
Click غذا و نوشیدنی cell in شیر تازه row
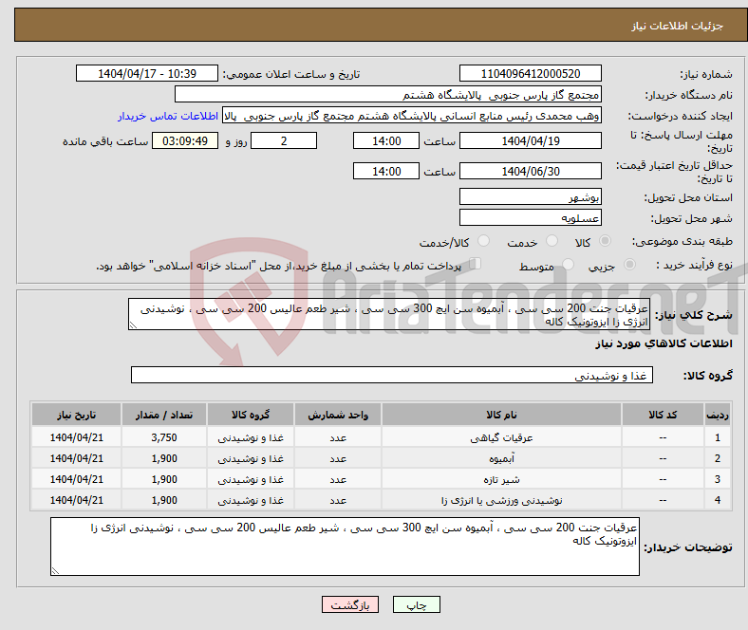[251, 479]
